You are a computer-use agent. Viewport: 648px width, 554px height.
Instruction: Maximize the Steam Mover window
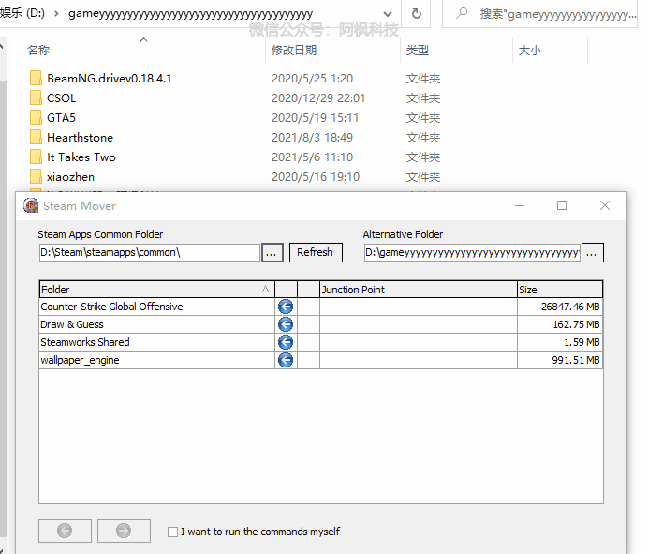(562, 205)
